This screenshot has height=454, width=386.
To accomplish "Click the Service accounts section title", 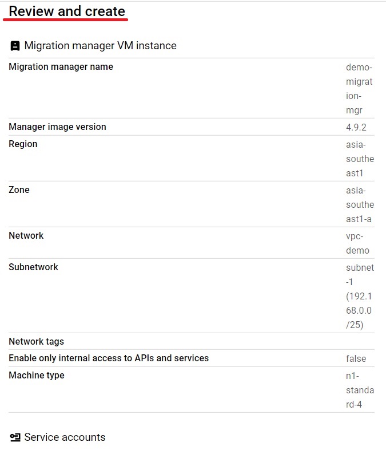I will coord(65,437).
